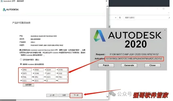Click the Generate button
This screenshot has height=101, width=173.
pos(129,65)
